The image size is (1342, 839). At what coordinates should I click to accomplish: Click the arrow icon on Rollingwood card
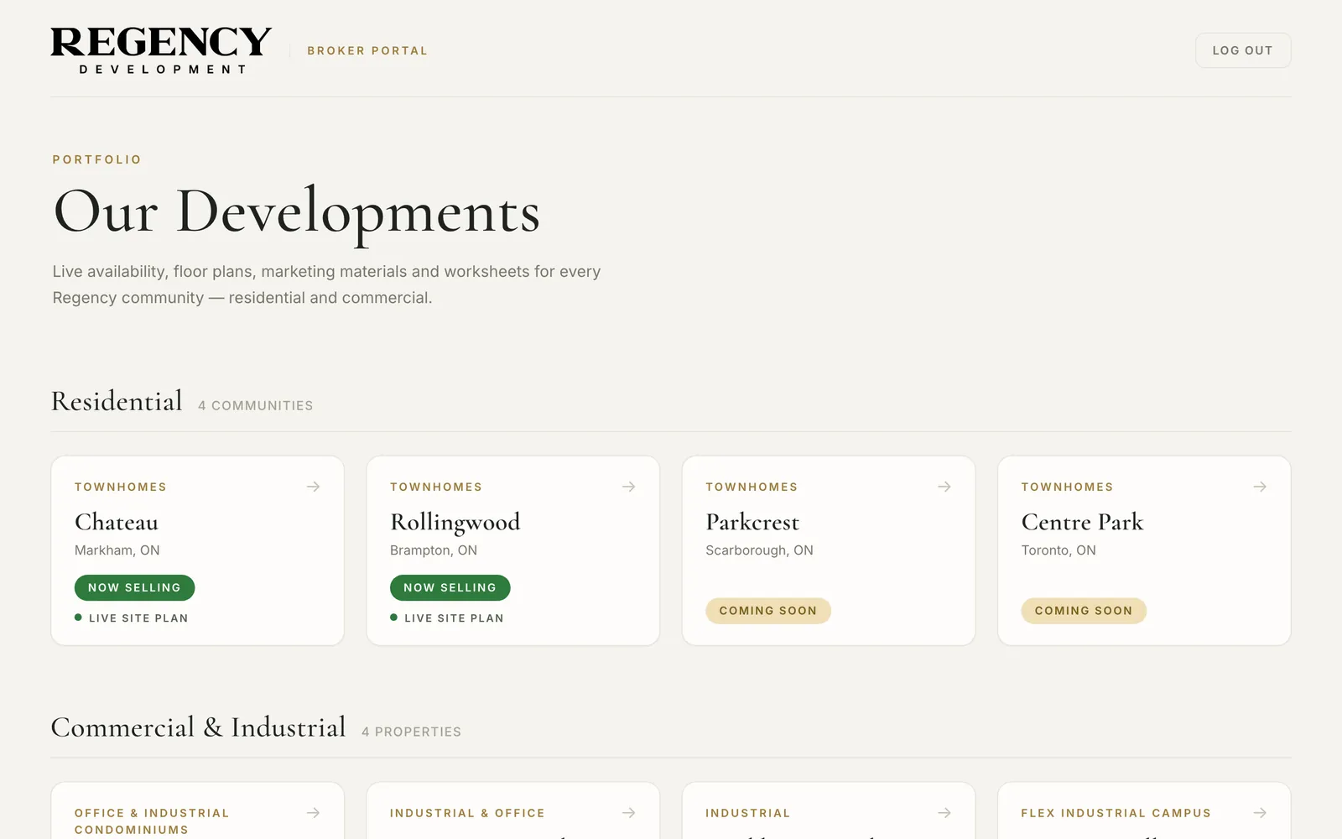[x=628, y=487]
